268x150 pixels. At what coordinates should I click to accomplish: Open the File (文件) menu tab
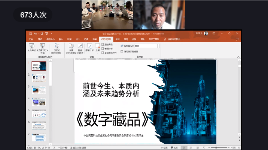click(31, 39)
